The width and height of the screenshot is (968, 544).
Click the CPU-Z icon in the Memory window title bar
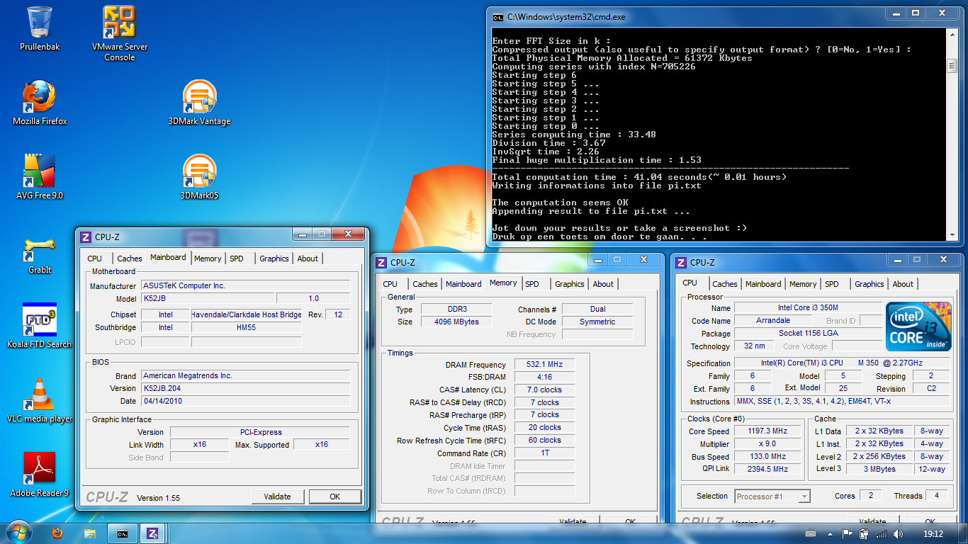[382, 262]
